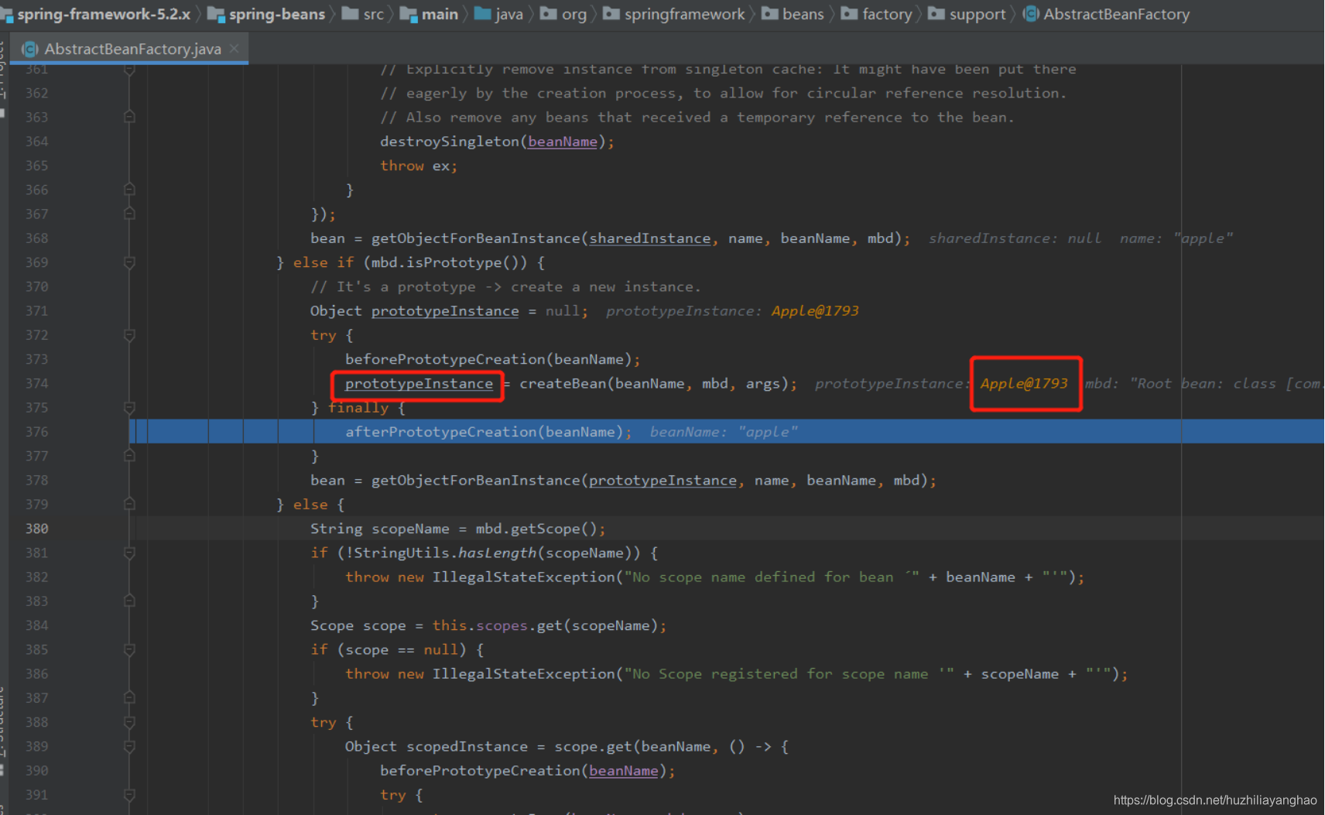The height and width of the screenshot is (815, 1325).
Task: Click the beans folder icon in breadcrumb
Action: tap(769, 14)
